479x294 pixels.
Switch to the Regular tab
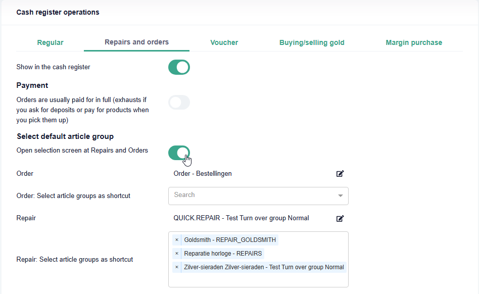(50, 42)
